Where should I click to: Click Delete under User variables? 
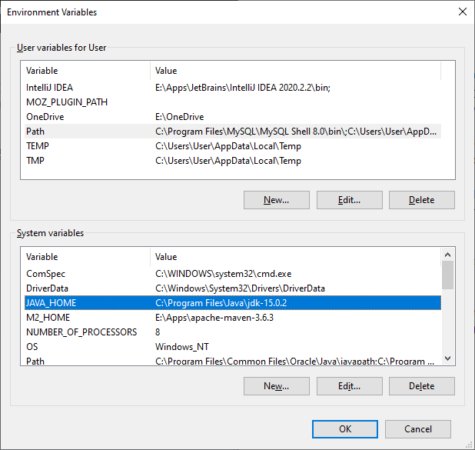tap(421, 200)
